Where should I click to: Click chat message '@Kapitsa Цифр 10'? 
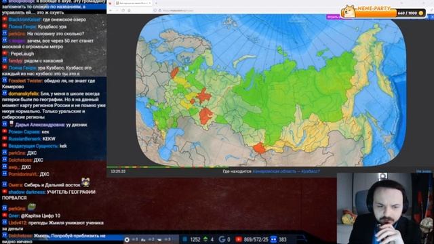click(41, 216)
